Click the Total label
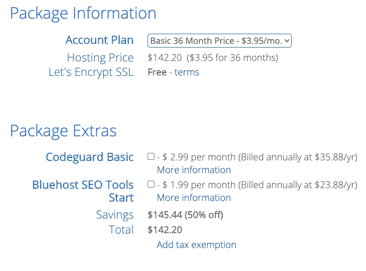 coord(121,229)
